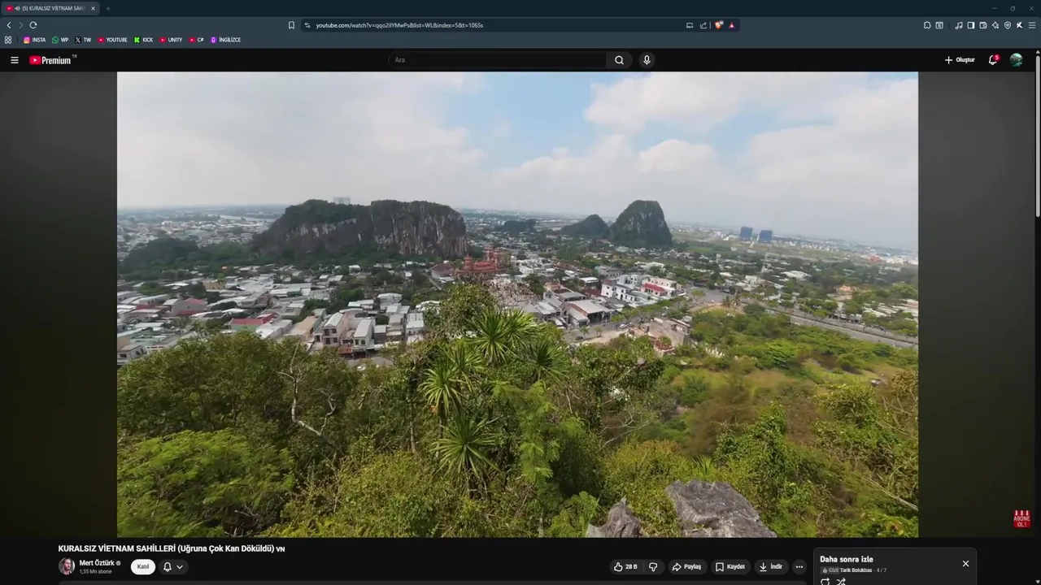
Task: Toggle the browser sidebar panel
Action: click(x=971, y=25)
